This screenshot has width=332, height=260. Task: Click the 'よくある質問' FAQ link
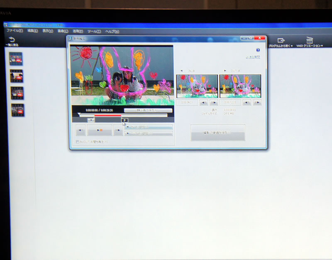[252, 57]
